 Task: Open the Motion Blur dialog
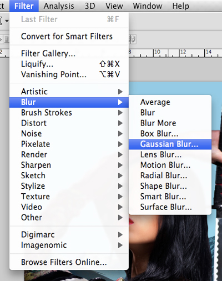coord(170,165)
